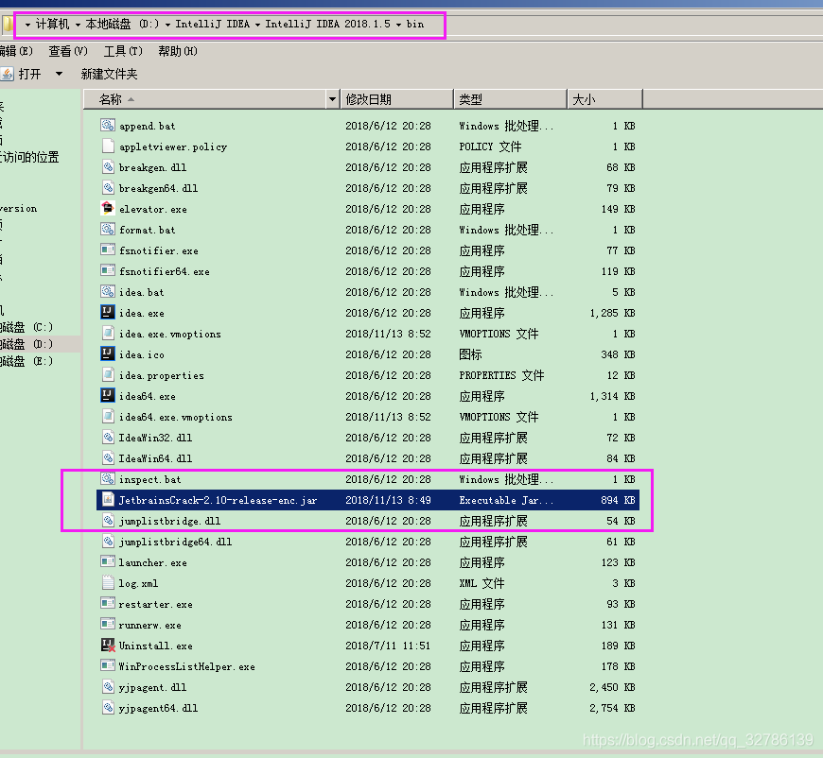Screen dimensions: 823x758
Task: Select the jumplistbridge64.dll file name
Action: click(175, 542)
